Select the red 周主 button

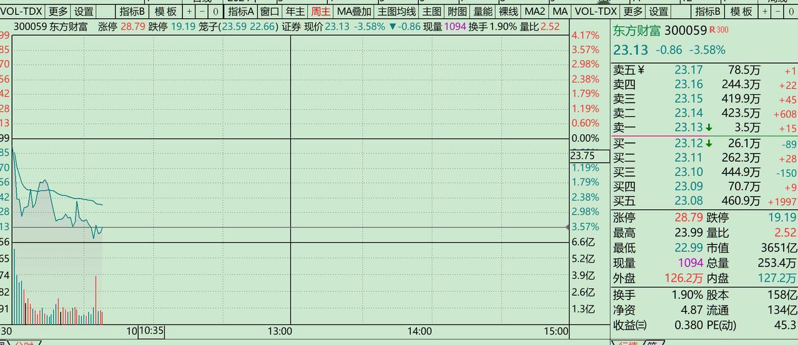click(x=321, y=11)
